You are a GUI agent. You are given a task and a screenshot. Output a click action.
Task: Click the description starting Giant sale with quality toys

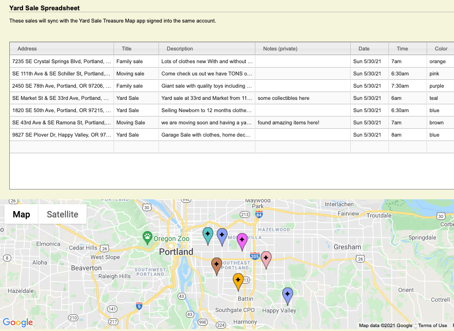(206, 86)
